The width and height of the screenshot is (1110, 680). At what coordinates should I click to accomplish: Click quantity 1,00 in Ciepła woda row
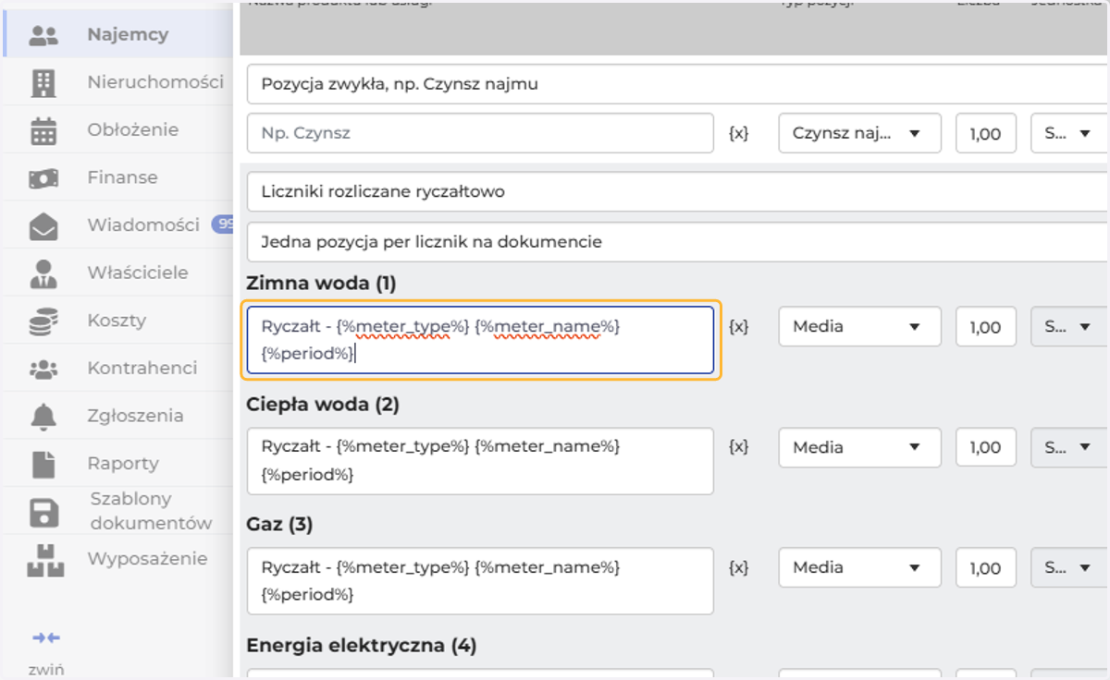[x=986, y=447]
